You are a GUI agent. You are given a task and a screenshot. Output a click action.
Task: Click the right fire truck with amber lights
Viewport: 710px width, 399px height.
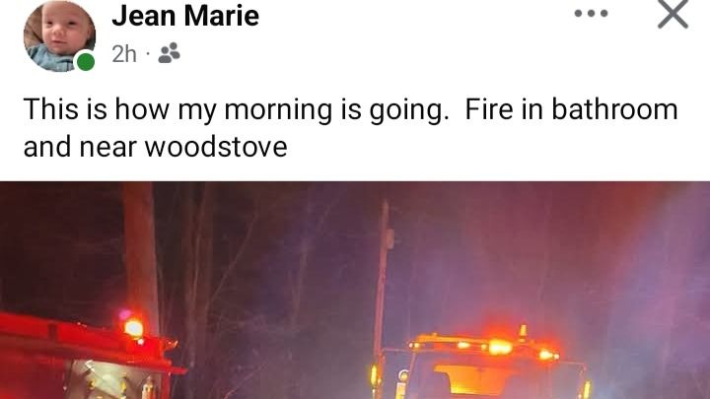coord(480,365)
